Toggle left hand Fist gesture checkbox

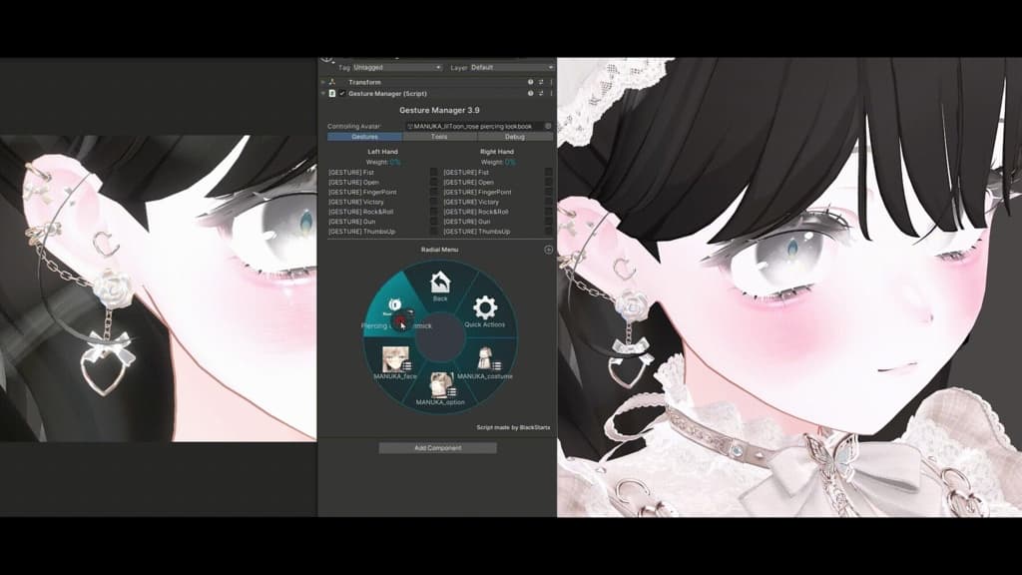tap(433, 172)
